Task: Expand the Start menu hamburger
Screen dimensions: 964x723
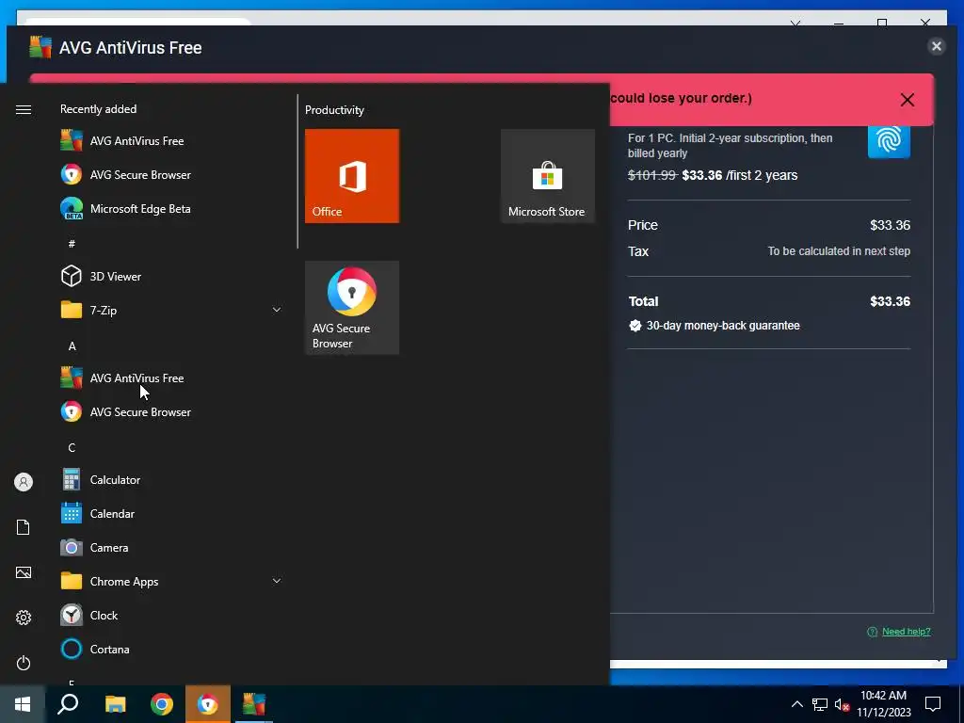Action: [24, 109]
